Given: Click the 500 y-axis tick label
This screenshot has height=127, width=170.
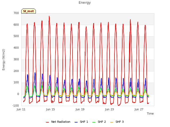Looking at the screenshot, I should 16,36.
